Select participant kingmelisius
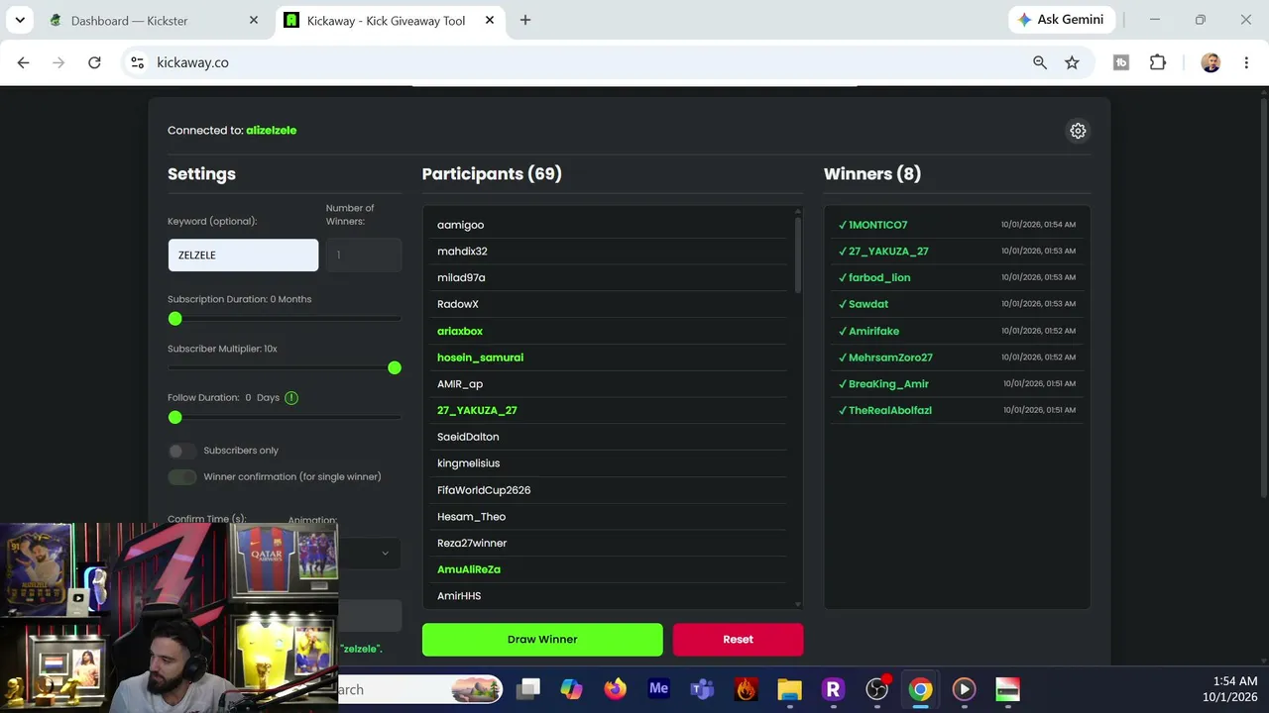1269x713 pixels. click(x=468, y=463)
